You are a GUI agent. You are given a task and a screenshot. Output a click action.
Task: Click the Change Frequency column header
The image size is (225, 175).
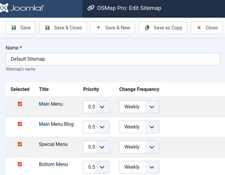pos(139,89)
